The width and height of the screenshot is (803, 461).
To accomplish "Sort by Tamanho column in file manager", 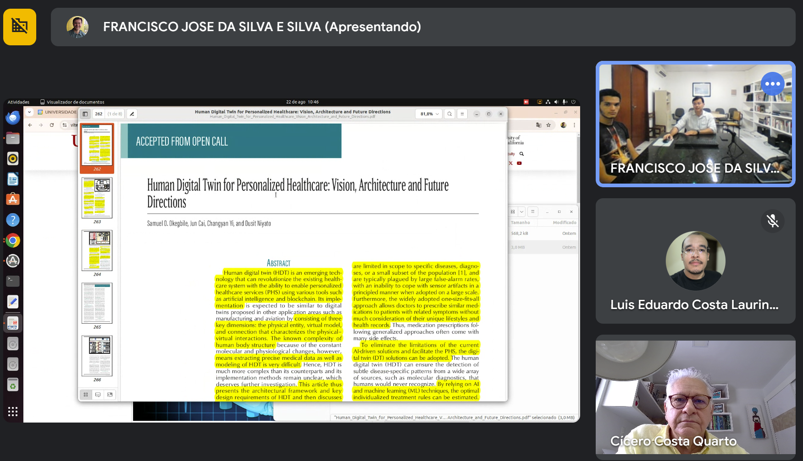I will 521,222.
